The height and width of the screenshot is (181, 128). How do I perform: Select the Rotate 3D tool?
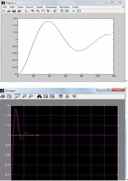click(x=48, y=11)
